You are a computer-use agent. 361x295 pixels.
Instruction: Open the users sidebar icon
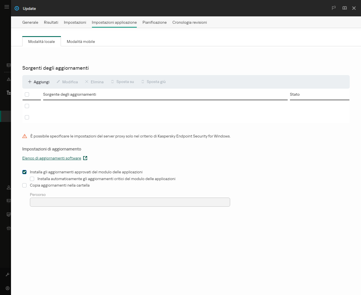click(x=9, y=187)
